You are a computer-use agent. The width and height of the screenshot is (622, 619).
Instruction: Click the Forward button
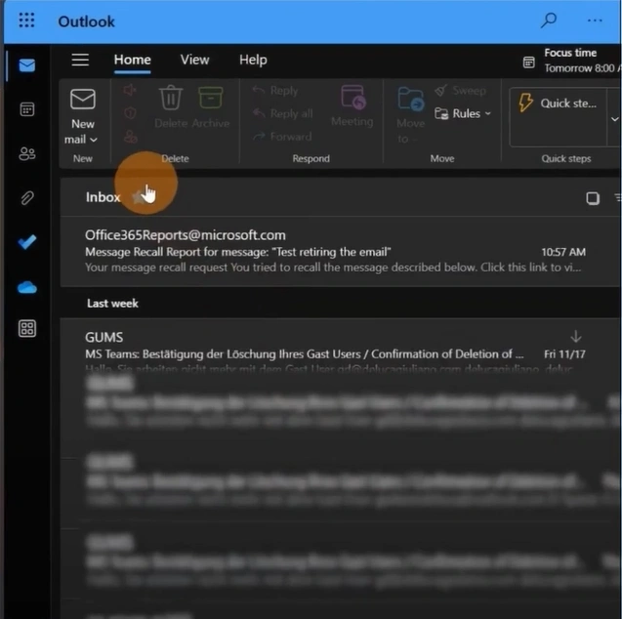tap(282, 137)
